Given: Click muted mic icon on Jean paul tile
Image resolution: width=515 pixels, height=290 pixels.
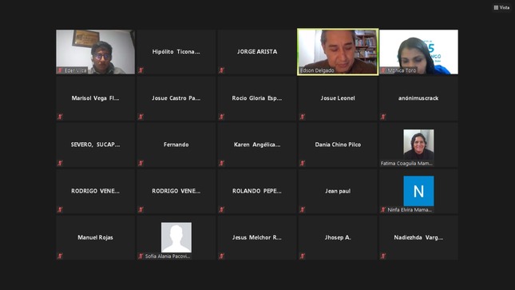Looking at the screenshot, I should click(x=303, y=209).
